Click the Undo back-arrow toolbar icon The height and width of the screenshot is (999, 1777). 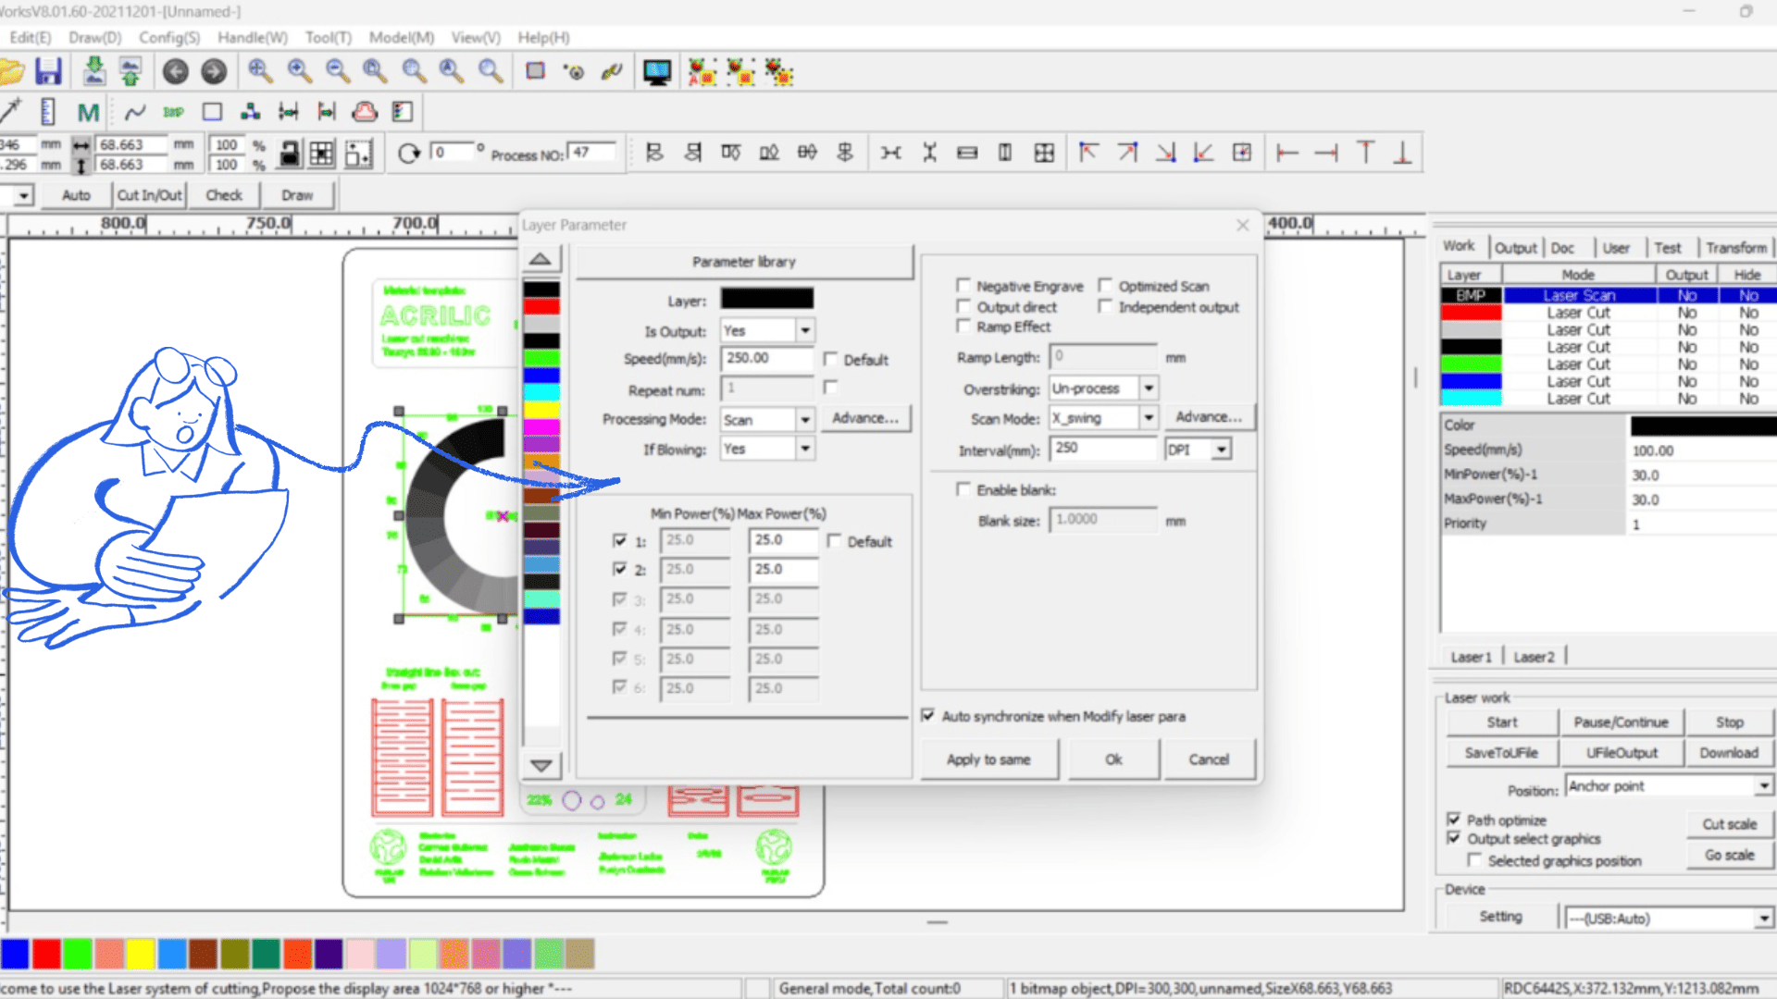pos(175,71)
